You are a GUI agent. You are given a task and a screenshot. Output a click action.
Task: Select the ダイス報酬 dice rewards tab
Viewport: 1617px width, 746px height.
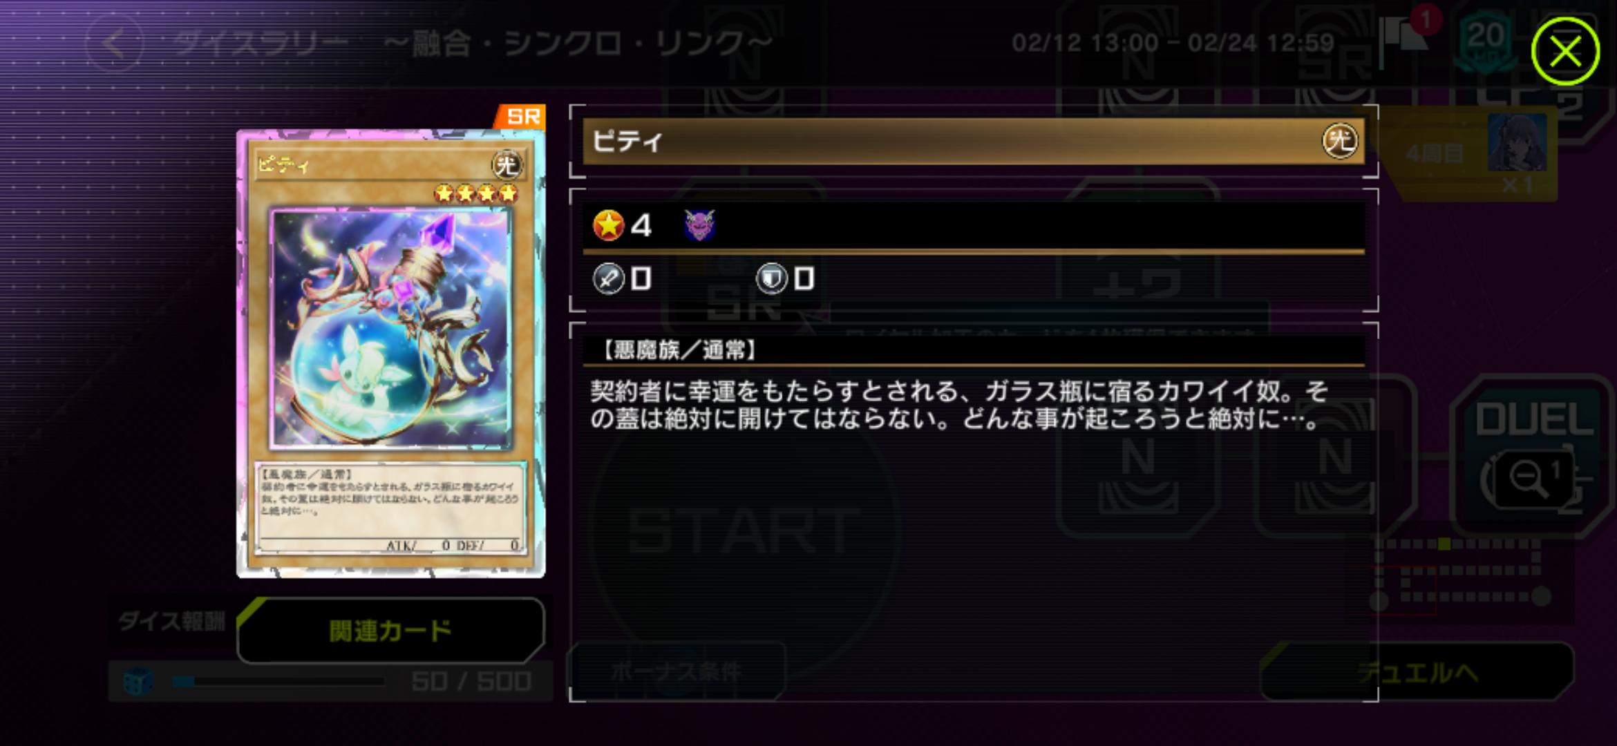tap(171, 621)
